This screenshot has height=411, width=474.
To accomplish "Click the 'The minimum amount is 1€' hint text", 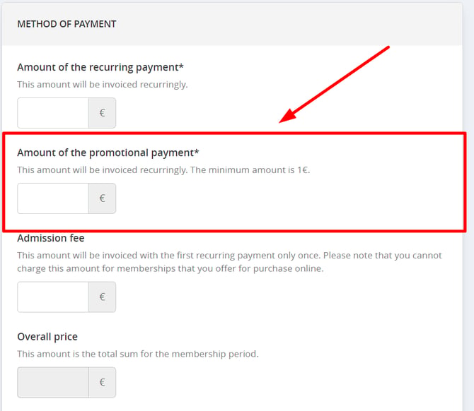I will click(250, 170).
